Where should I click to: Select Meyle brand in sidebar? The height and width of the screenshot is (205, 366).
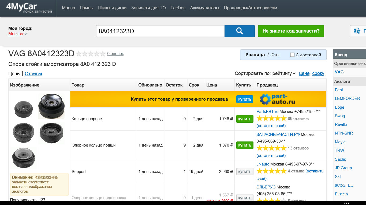coord(340,142)
